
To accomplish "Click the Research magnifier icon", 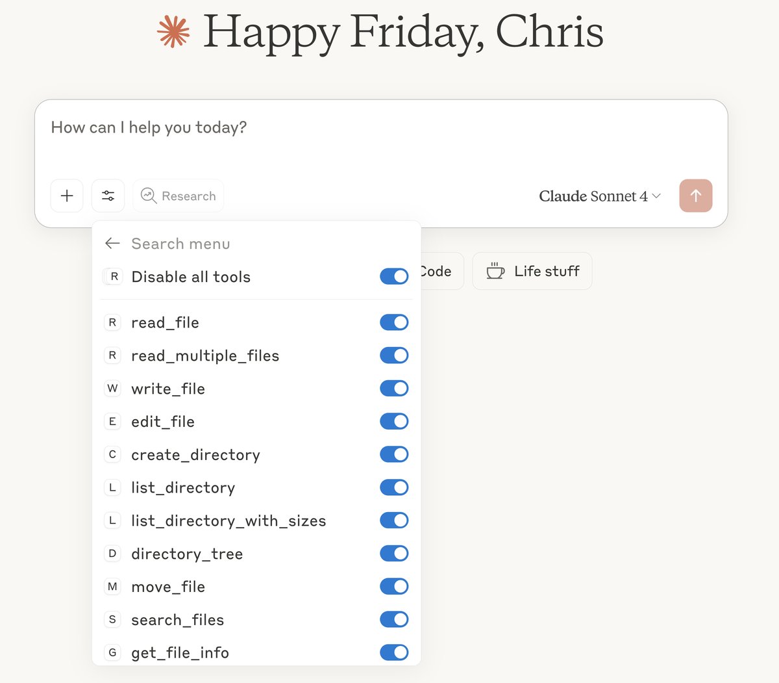I will [x=149, y=196].
